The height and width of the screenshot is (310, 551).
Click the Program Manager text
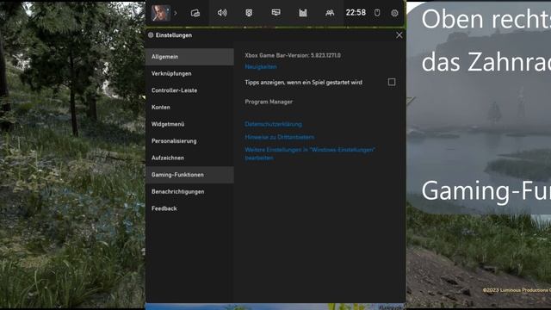(x=269, y=102)
